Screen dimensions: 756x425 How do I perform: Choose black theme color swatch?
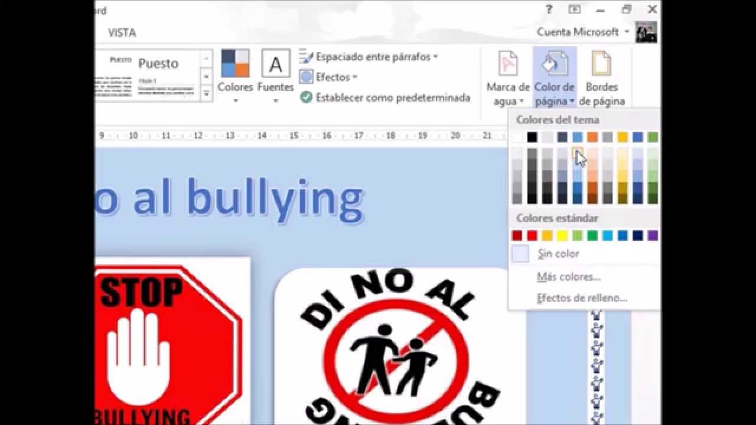532,137
